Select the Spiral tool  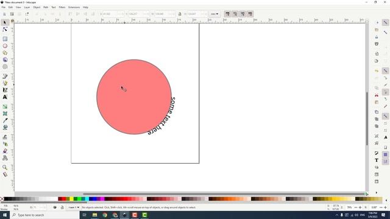tap(5, 67)
